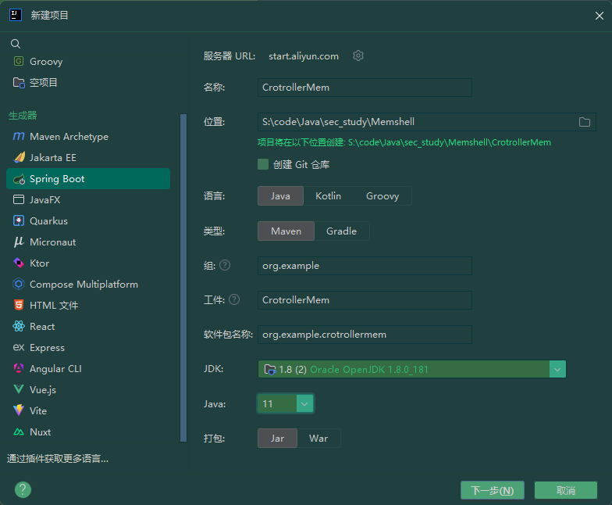
Task: Select Nuxt generator row
Action: (88, 432)
